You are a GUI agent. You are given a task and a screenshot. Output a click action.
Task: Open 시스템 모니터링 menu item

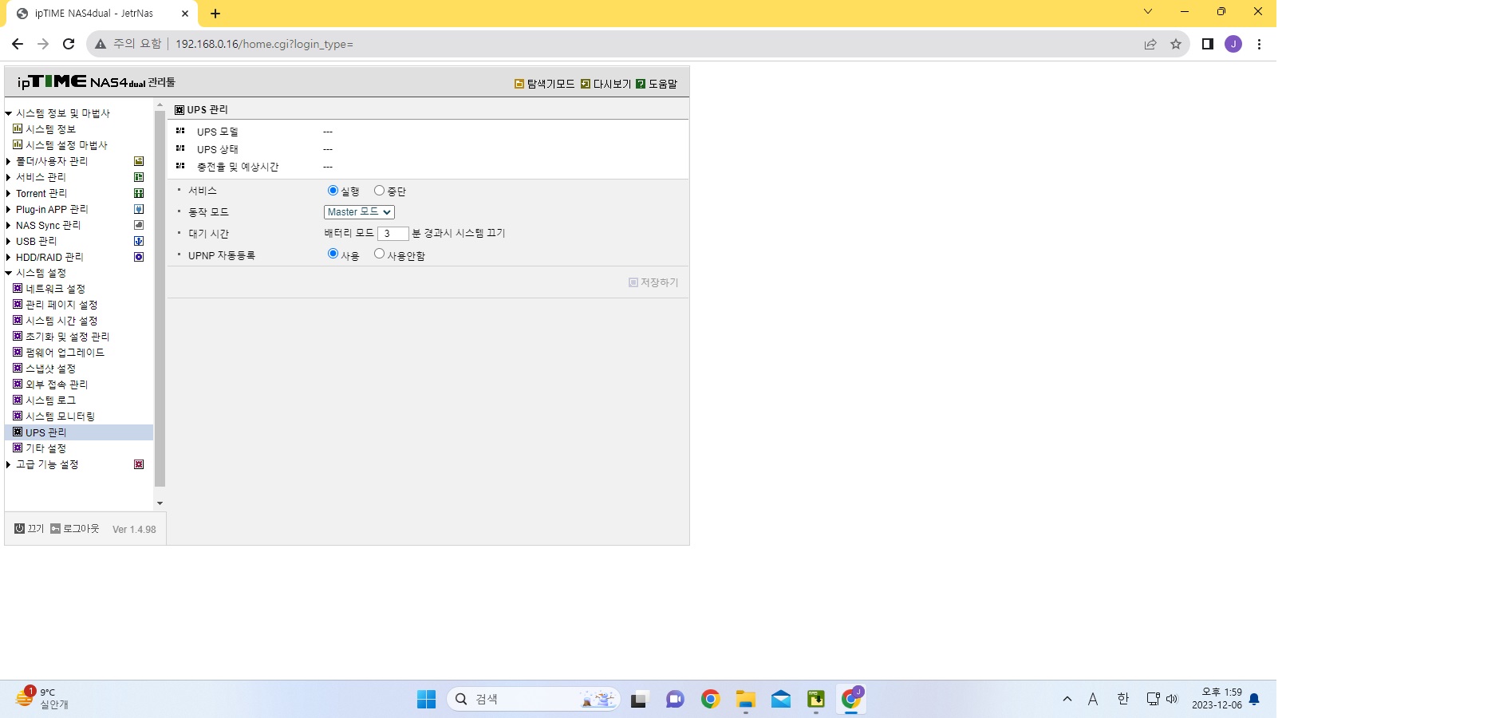(60, 416)
